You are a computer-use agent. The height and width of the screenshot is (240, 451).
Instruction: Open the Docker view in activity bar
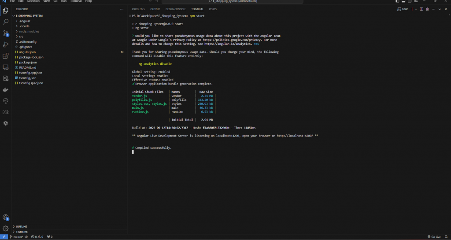(x=5, y=90)
